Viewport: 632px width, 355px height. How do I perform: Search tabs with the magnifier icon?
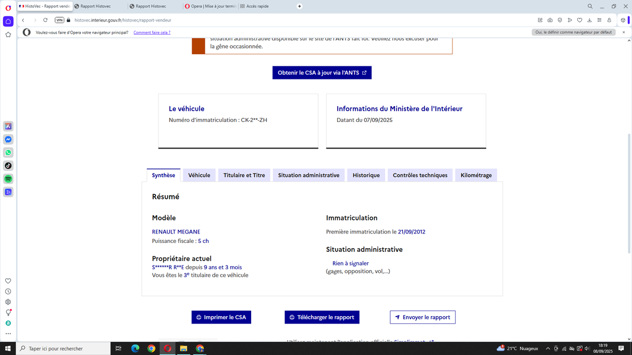point(590,6)
